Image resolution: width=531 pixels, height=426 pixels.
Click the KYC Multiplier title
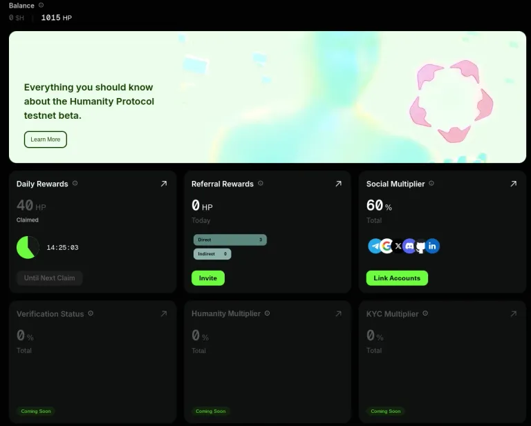coord(393,314)
